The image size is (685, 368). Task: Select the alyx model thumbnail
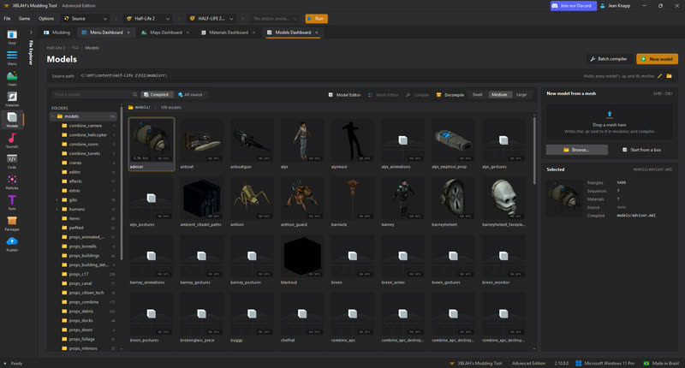click(302, 144)
